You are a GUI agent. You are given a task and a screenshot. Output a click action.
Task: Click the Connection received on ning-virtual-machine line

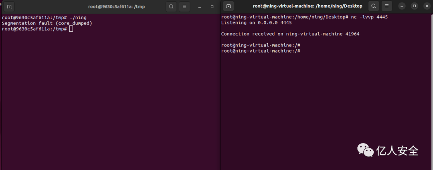(x=290, y=34)
